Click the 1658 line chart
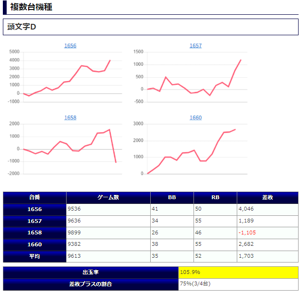Screen dimensions: 300x293 pos(65,149)
